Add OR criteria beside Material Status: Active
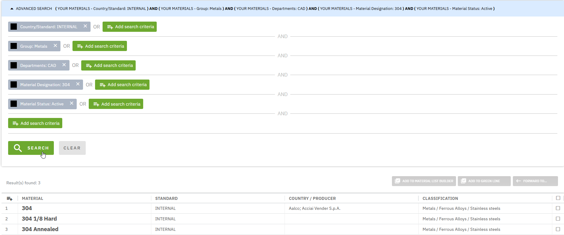564x235 pixels. [116, 104]
